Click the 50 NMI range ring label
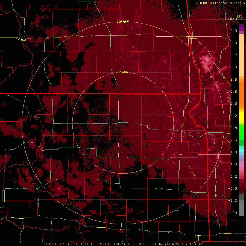The height and width of the screenshot is (246, 246). (x=123, y=72)
